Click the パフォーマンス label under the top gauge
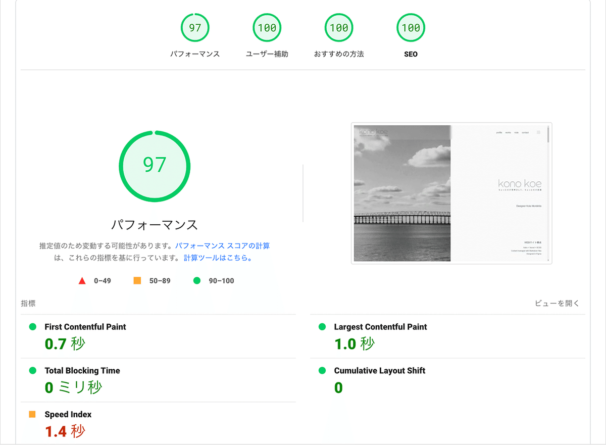 (x=195, y=54)
